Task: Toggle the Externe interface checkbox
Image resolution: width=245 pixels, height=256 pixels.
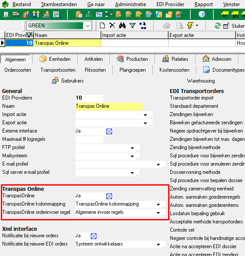Action: click(x=109, y=131)
